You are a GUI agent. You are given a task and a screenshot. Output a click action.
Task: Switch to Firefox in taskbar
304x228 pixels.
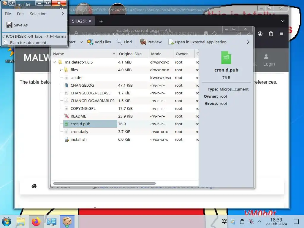pyautogui.click(x=36, y=221)
